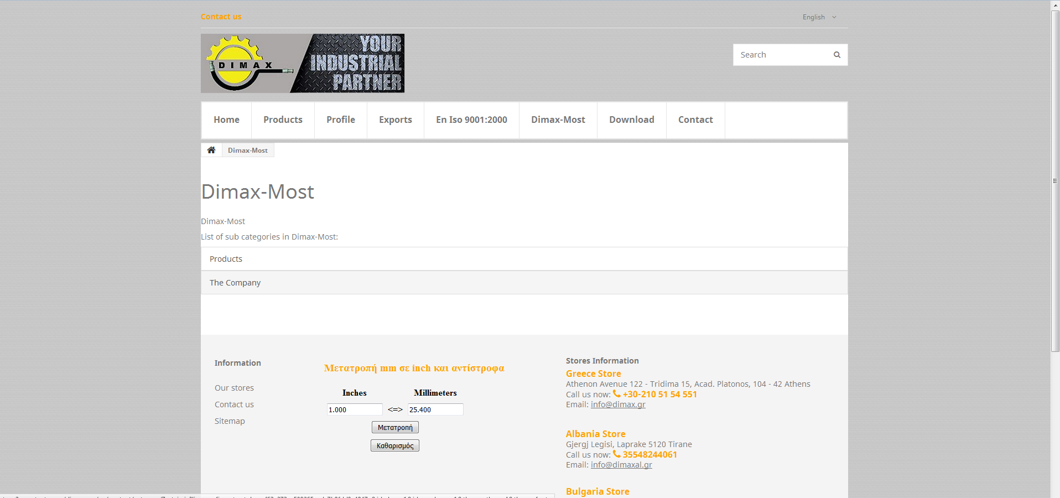Open the English language dropdown
Viewport: 1060px width, 498px height.
(819, 17)
